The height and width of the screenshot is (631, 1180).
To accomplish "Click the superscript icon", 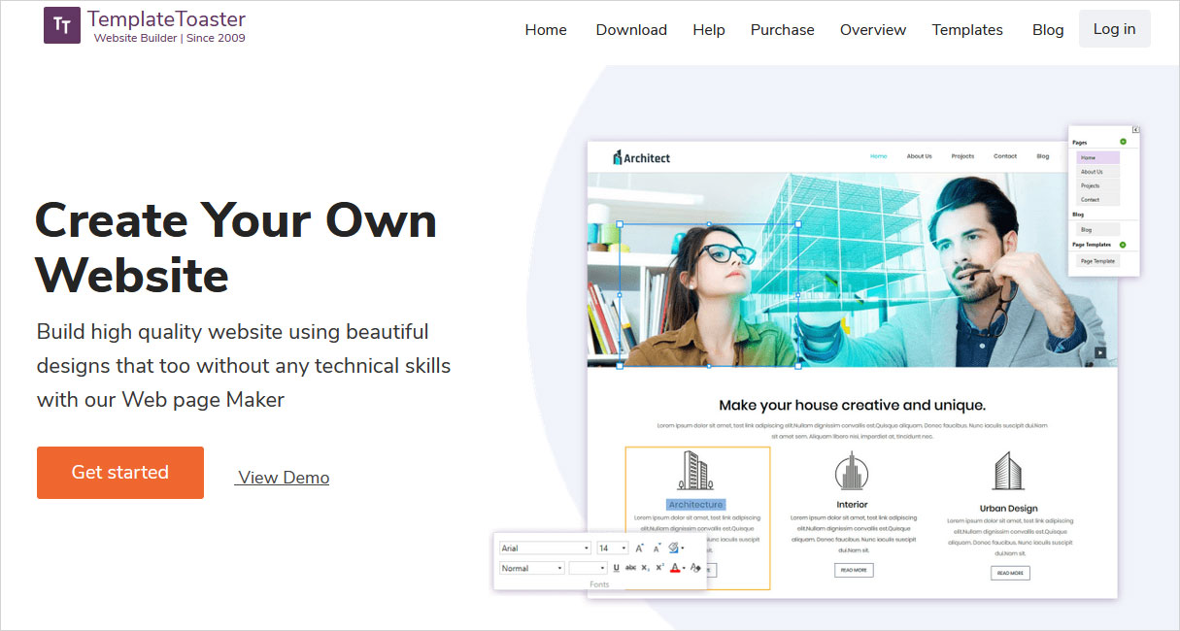I will point(659,568).
